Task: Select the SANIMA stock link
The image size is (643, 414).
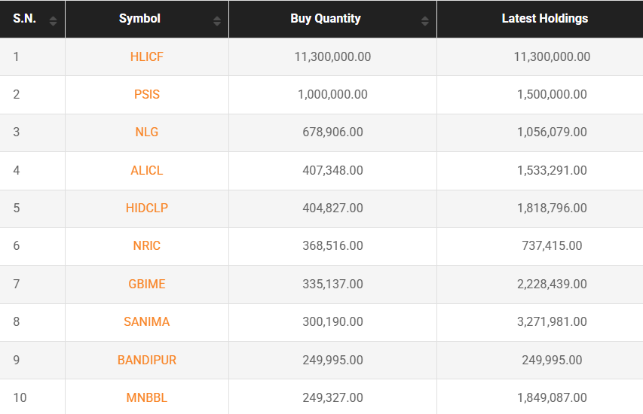Action: tap(146, 322)
